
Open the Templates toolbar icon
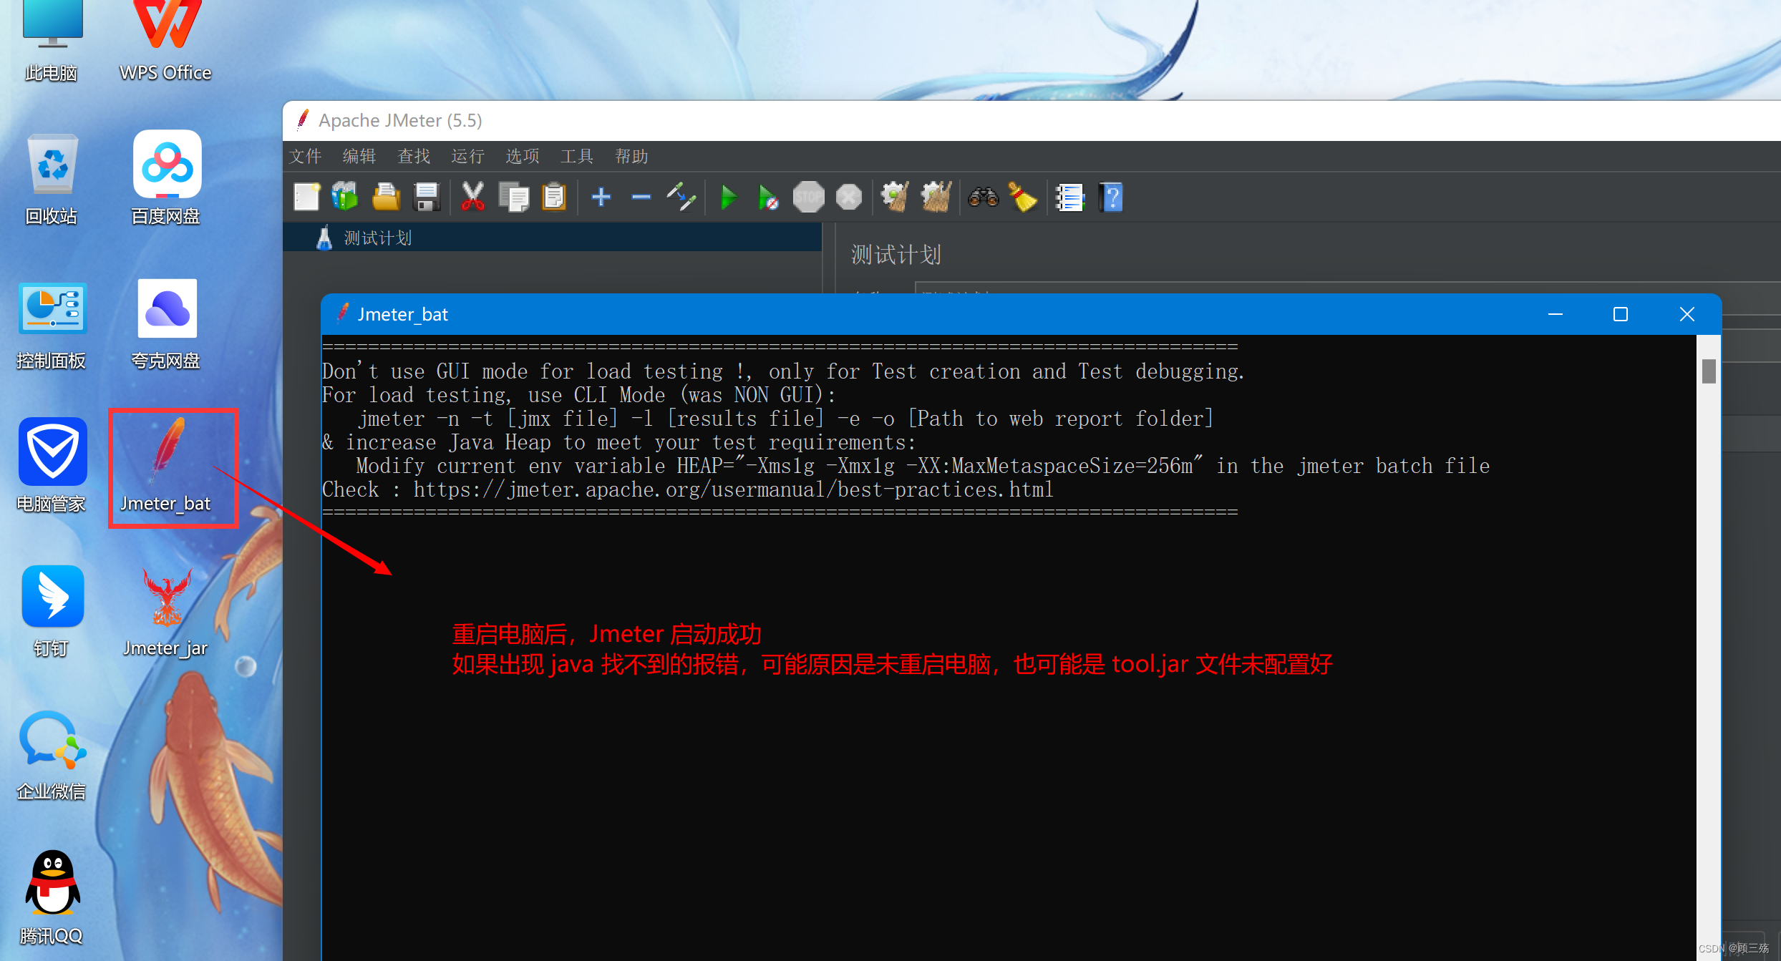pyautogui.click(x=345, y=197)
